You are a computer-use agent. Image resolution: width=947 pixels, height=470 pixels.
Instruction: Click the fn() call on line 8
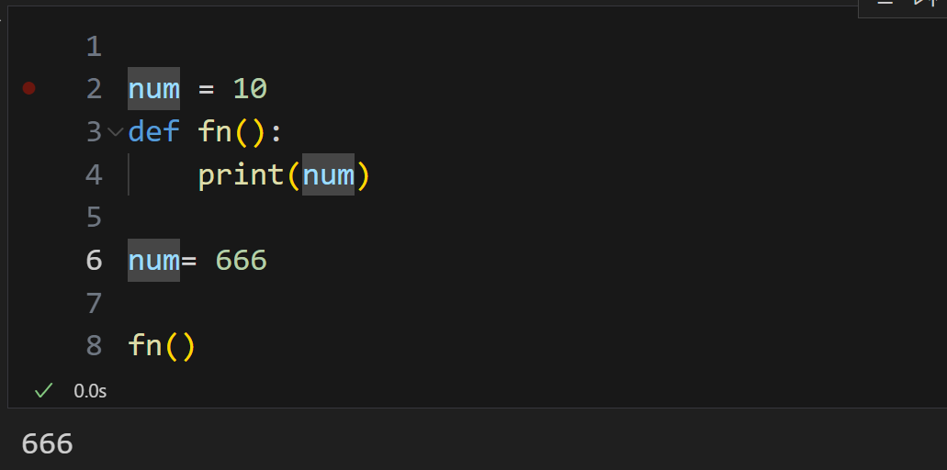(162, 346)
